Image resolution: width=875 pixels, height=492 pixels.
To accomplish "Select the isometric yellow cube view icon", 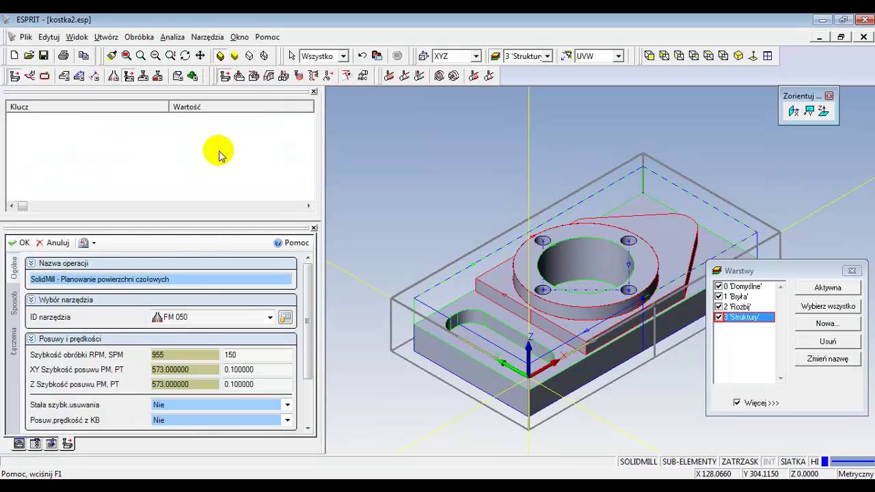I will pyautogui.click(x=738, y=55).
